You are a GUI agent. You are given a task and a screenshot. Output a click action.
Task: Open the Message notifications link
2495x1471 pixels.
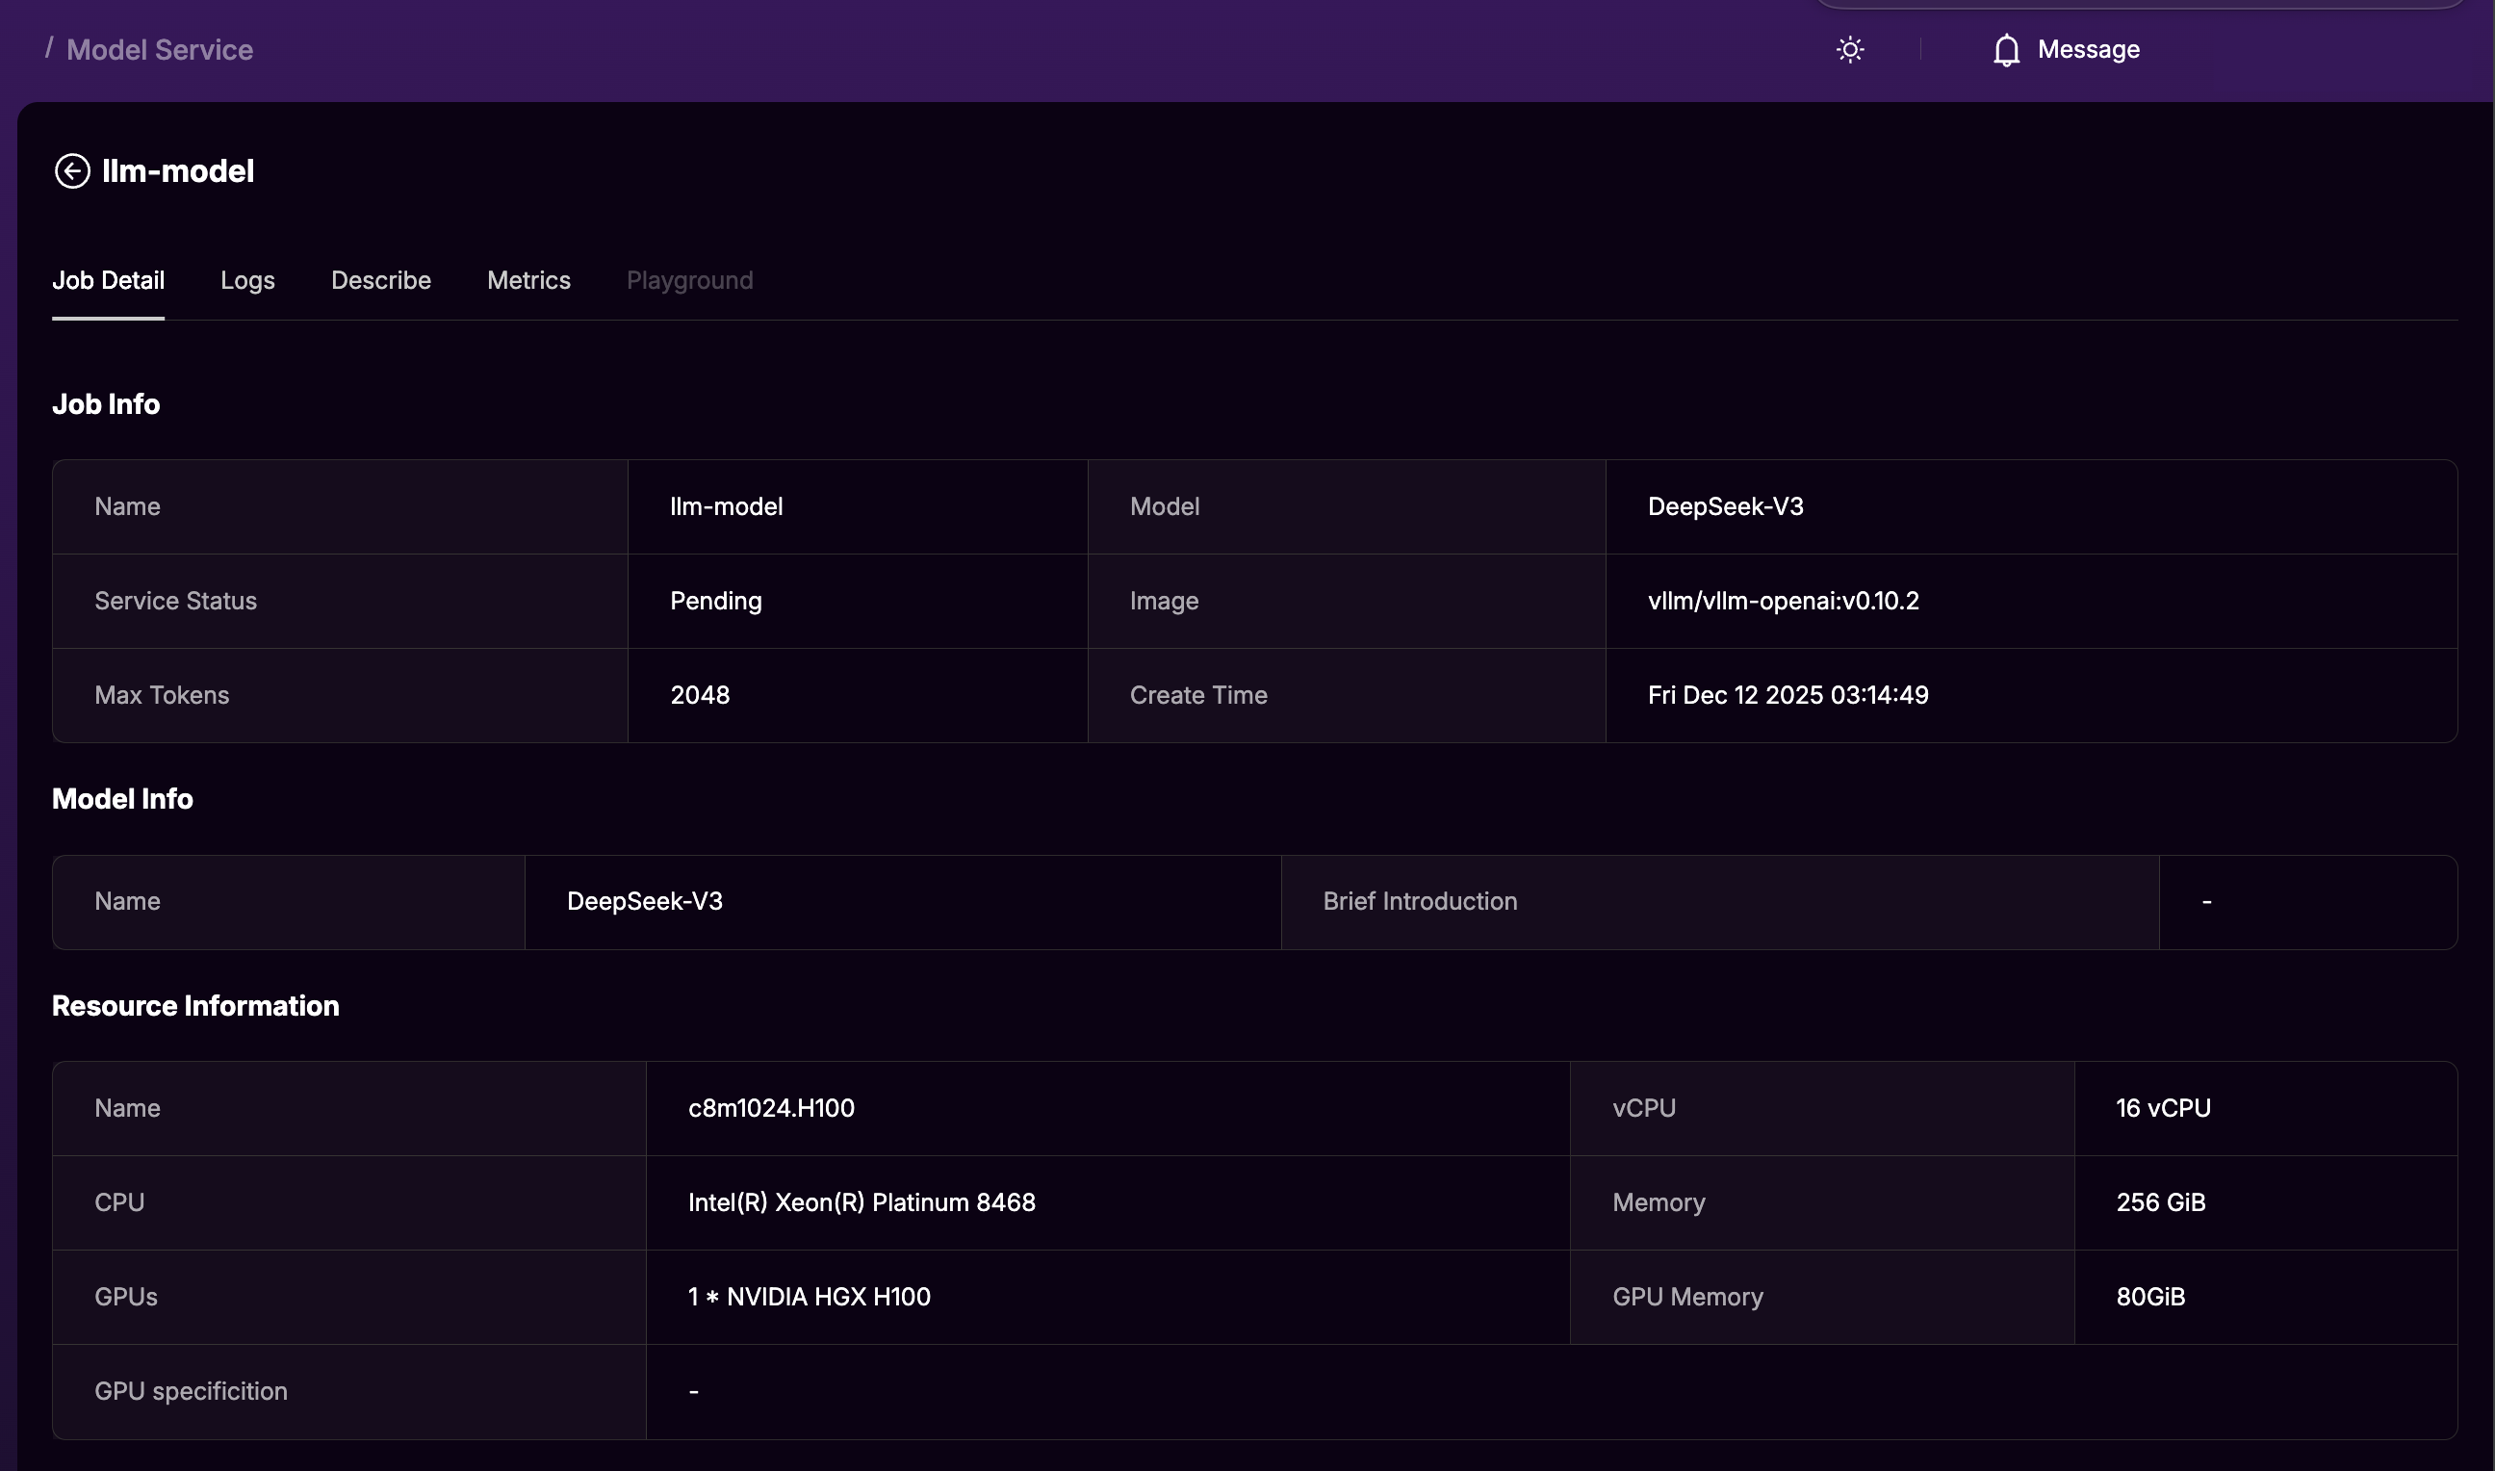pos(2088,49)
